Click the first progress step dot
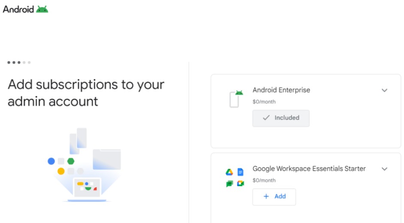Screen dimensions: 404x223 [9, 62]
